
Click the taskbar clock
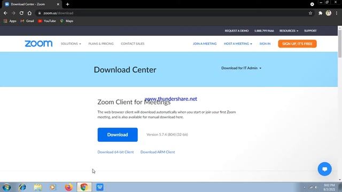pos(329,187)
